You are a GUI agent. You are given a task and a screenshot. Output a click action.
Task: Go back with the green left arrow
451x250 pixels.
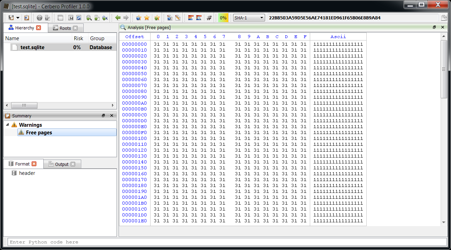[118, 18]
